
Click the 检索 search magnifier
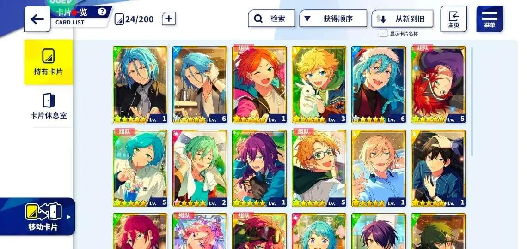[258, 18]
